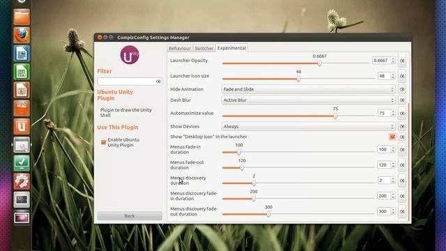Reset Dash Blur with its clear icon

(x=402, y=100)
